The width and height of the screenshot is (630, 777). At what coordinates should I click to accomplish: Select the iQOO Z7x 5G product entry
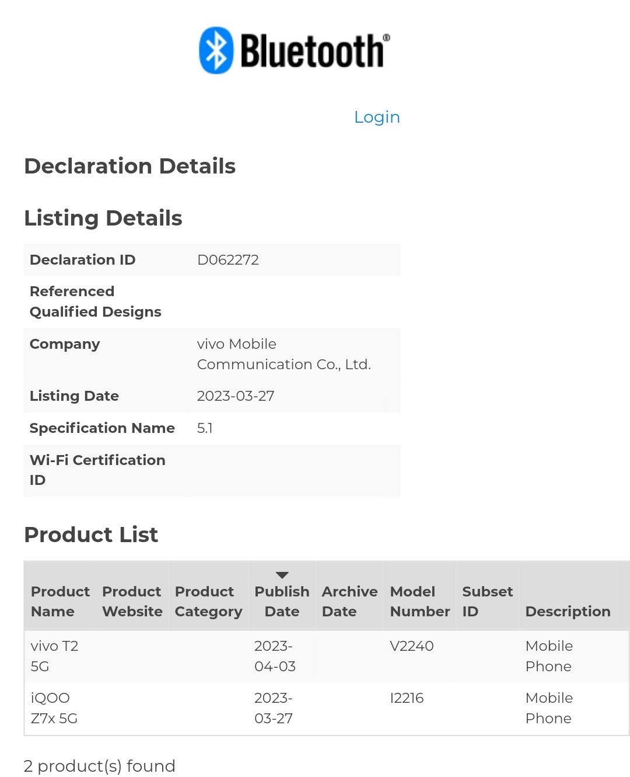point(54,707)
